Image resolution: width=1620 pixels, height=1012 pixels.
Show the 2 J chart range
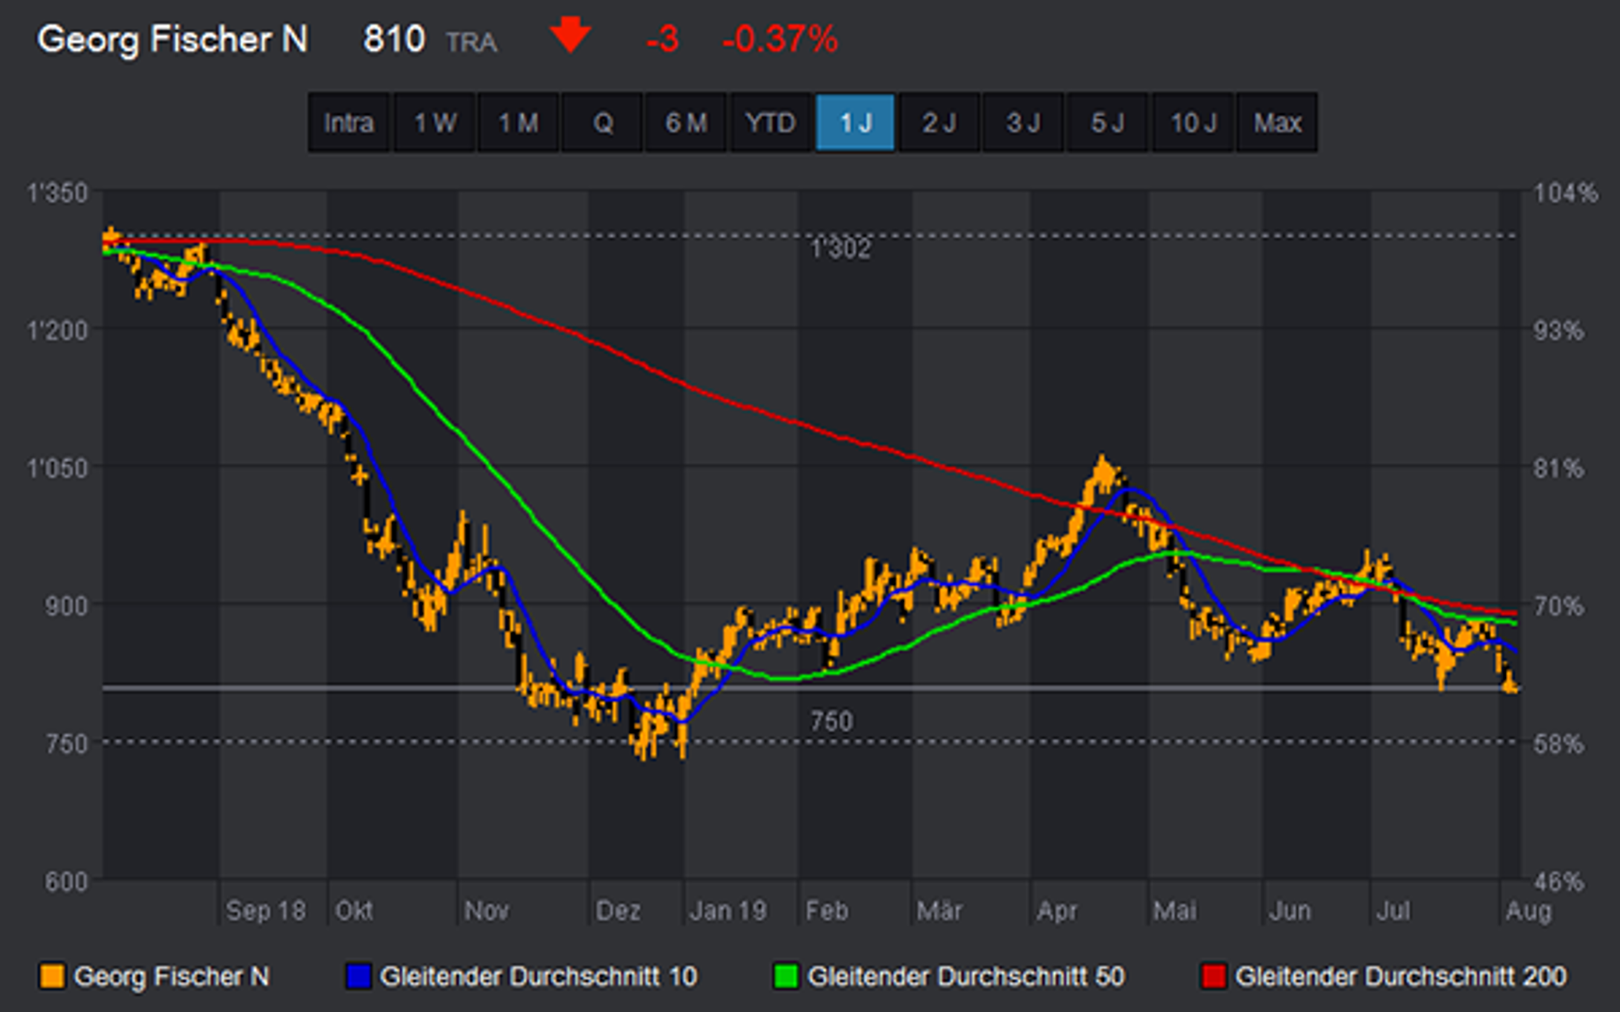939,123
